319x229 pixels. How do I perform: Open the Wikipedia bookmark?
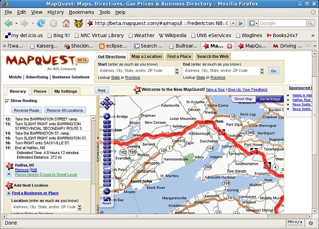[173, 35]
